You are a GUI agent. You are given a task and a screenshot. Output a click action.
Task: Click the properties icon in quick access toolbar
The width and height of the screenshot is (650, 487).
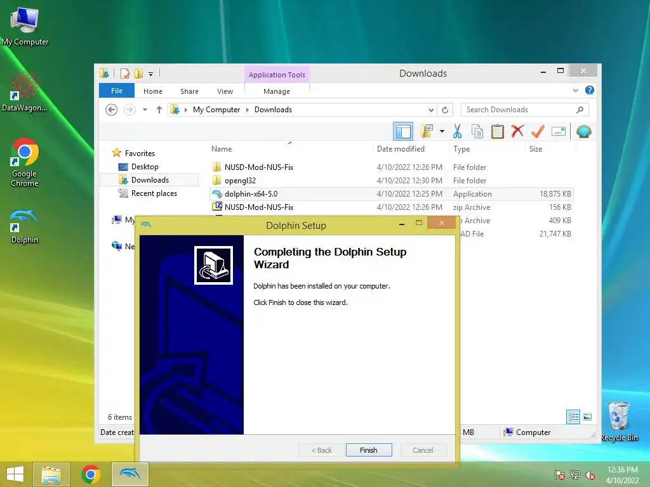pos(125,74)
